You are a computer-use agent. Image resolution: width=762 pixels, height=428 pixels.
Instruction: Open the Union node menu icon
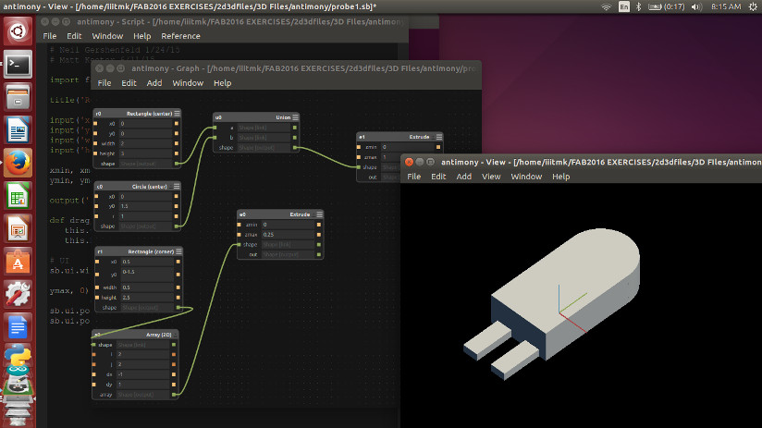(x=296, y=117)
